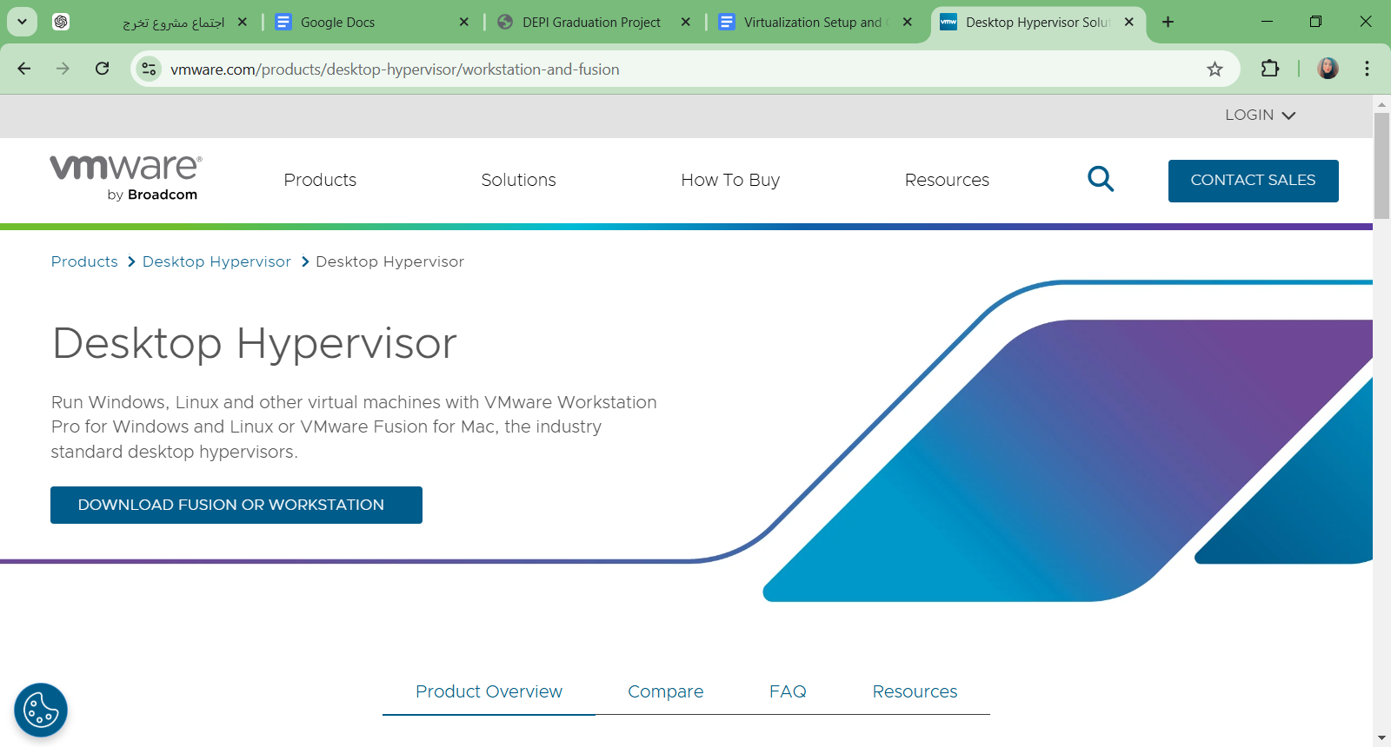This screenshot has height=747, width=1391.
Task: Bookmark this page with the star icon
Action: 1215,69
